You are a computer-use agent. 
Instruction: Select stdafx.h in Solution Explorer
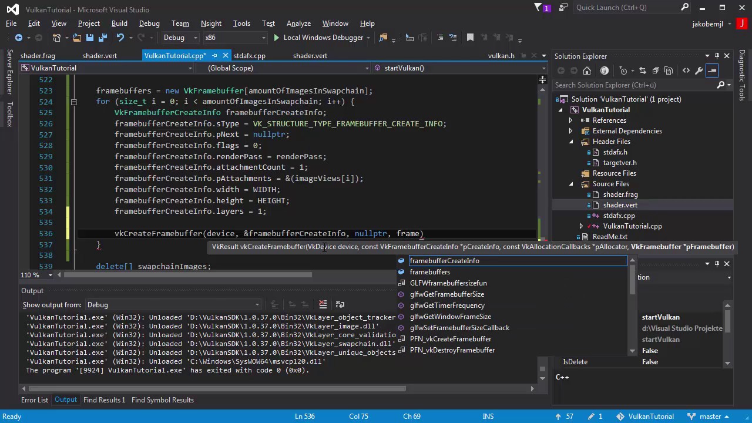pos(615,152)
